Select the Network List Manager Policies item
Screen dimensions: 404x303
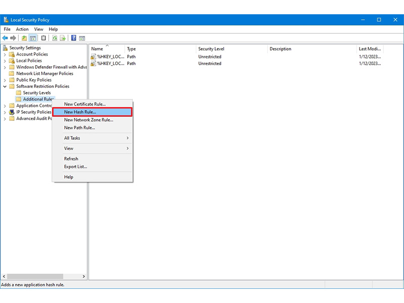coord(45,73)
